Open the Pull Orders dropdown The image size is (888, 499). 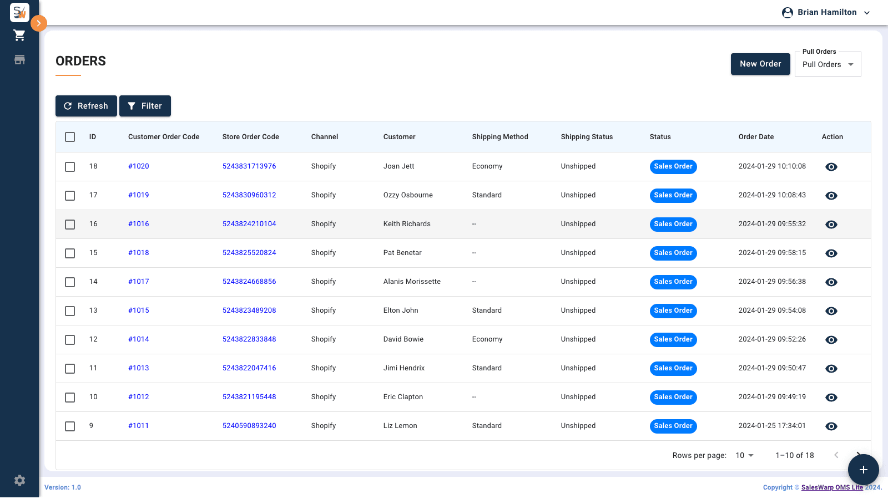(828, 64)
